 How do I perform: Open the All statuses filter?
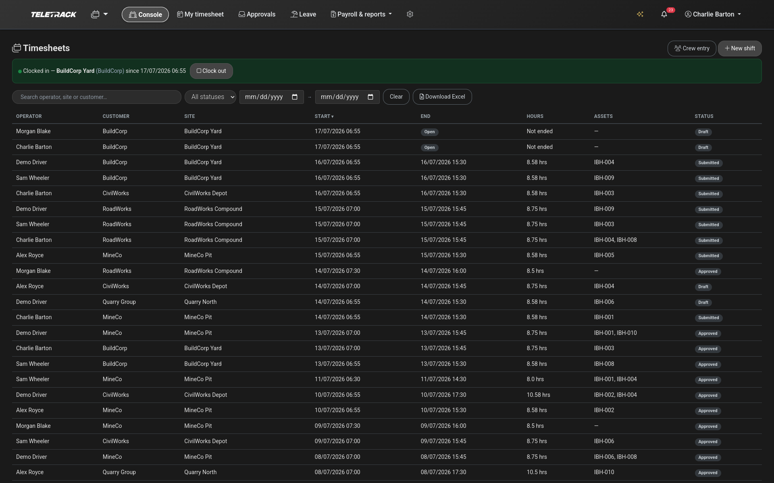pos(210,97)
